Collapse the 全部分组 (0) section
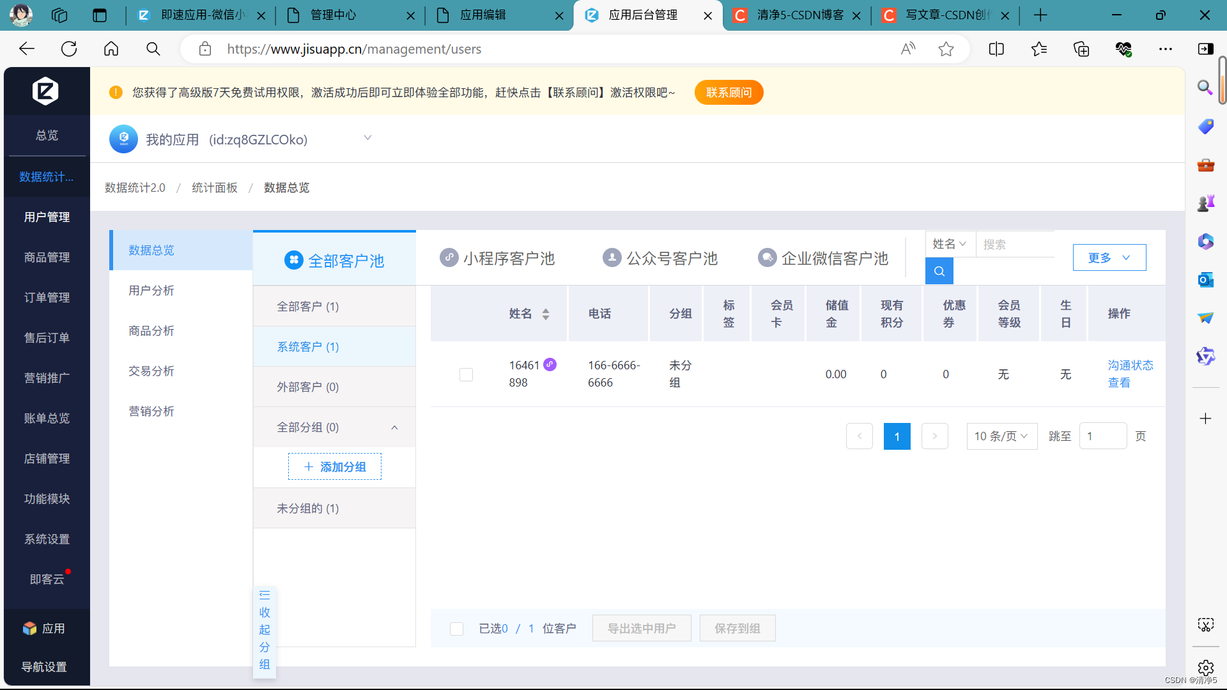This screenshot has width=1227, height=690. point(394,427)
